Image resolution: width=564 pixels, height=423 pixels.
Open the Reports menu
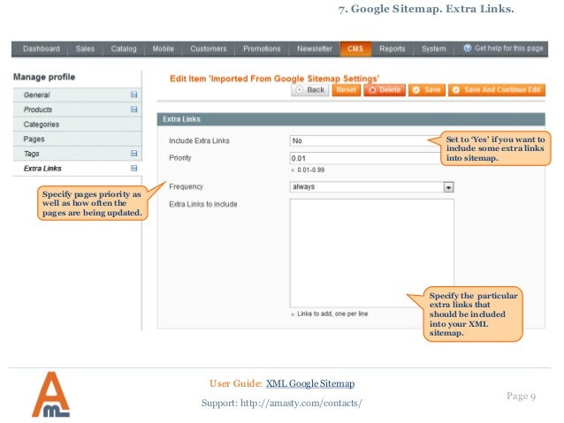pyautogui.click(x=393, y=49)
